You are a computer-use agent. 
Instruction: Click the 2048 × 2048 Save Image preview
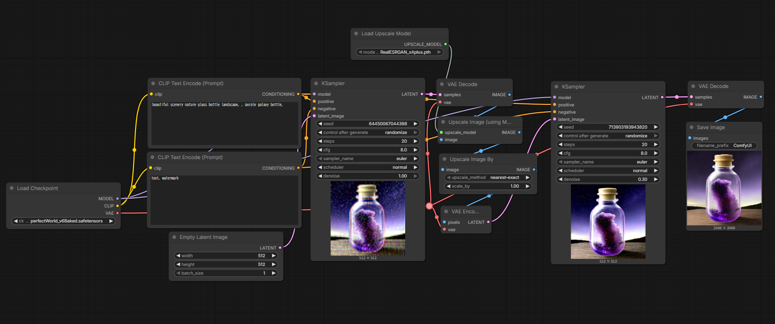(x=724, y=188)
